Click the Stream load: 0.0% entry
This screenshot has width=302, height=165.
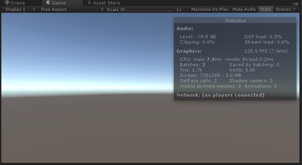[x=267, y=42]
